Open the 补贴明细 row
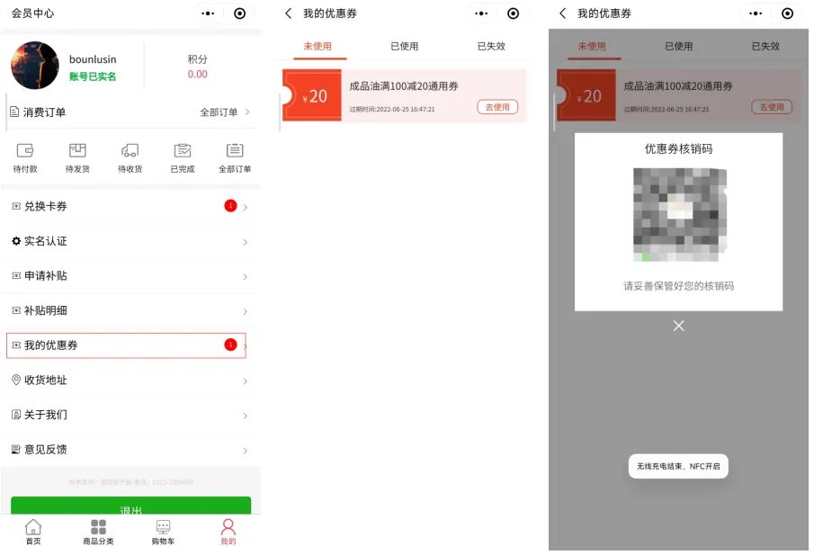This screenshot has width=814, height=555. tap(130, 311)
